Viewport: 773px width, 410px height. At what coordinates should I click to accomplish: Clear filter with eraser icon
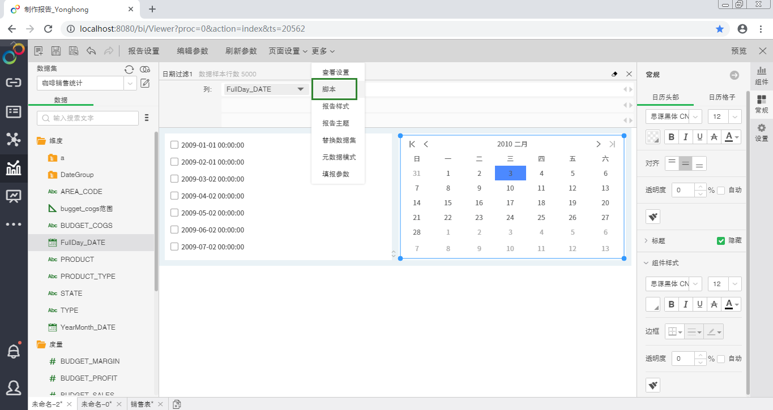point(614,74)
